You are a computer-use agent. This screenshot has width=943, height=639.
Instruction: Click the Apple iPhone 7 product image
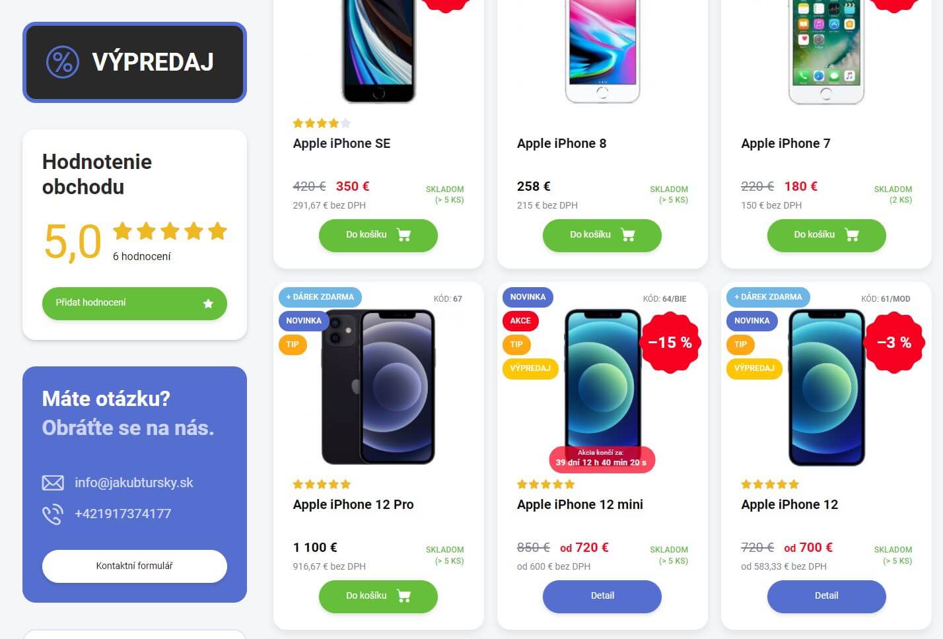(x=826, y=51)
